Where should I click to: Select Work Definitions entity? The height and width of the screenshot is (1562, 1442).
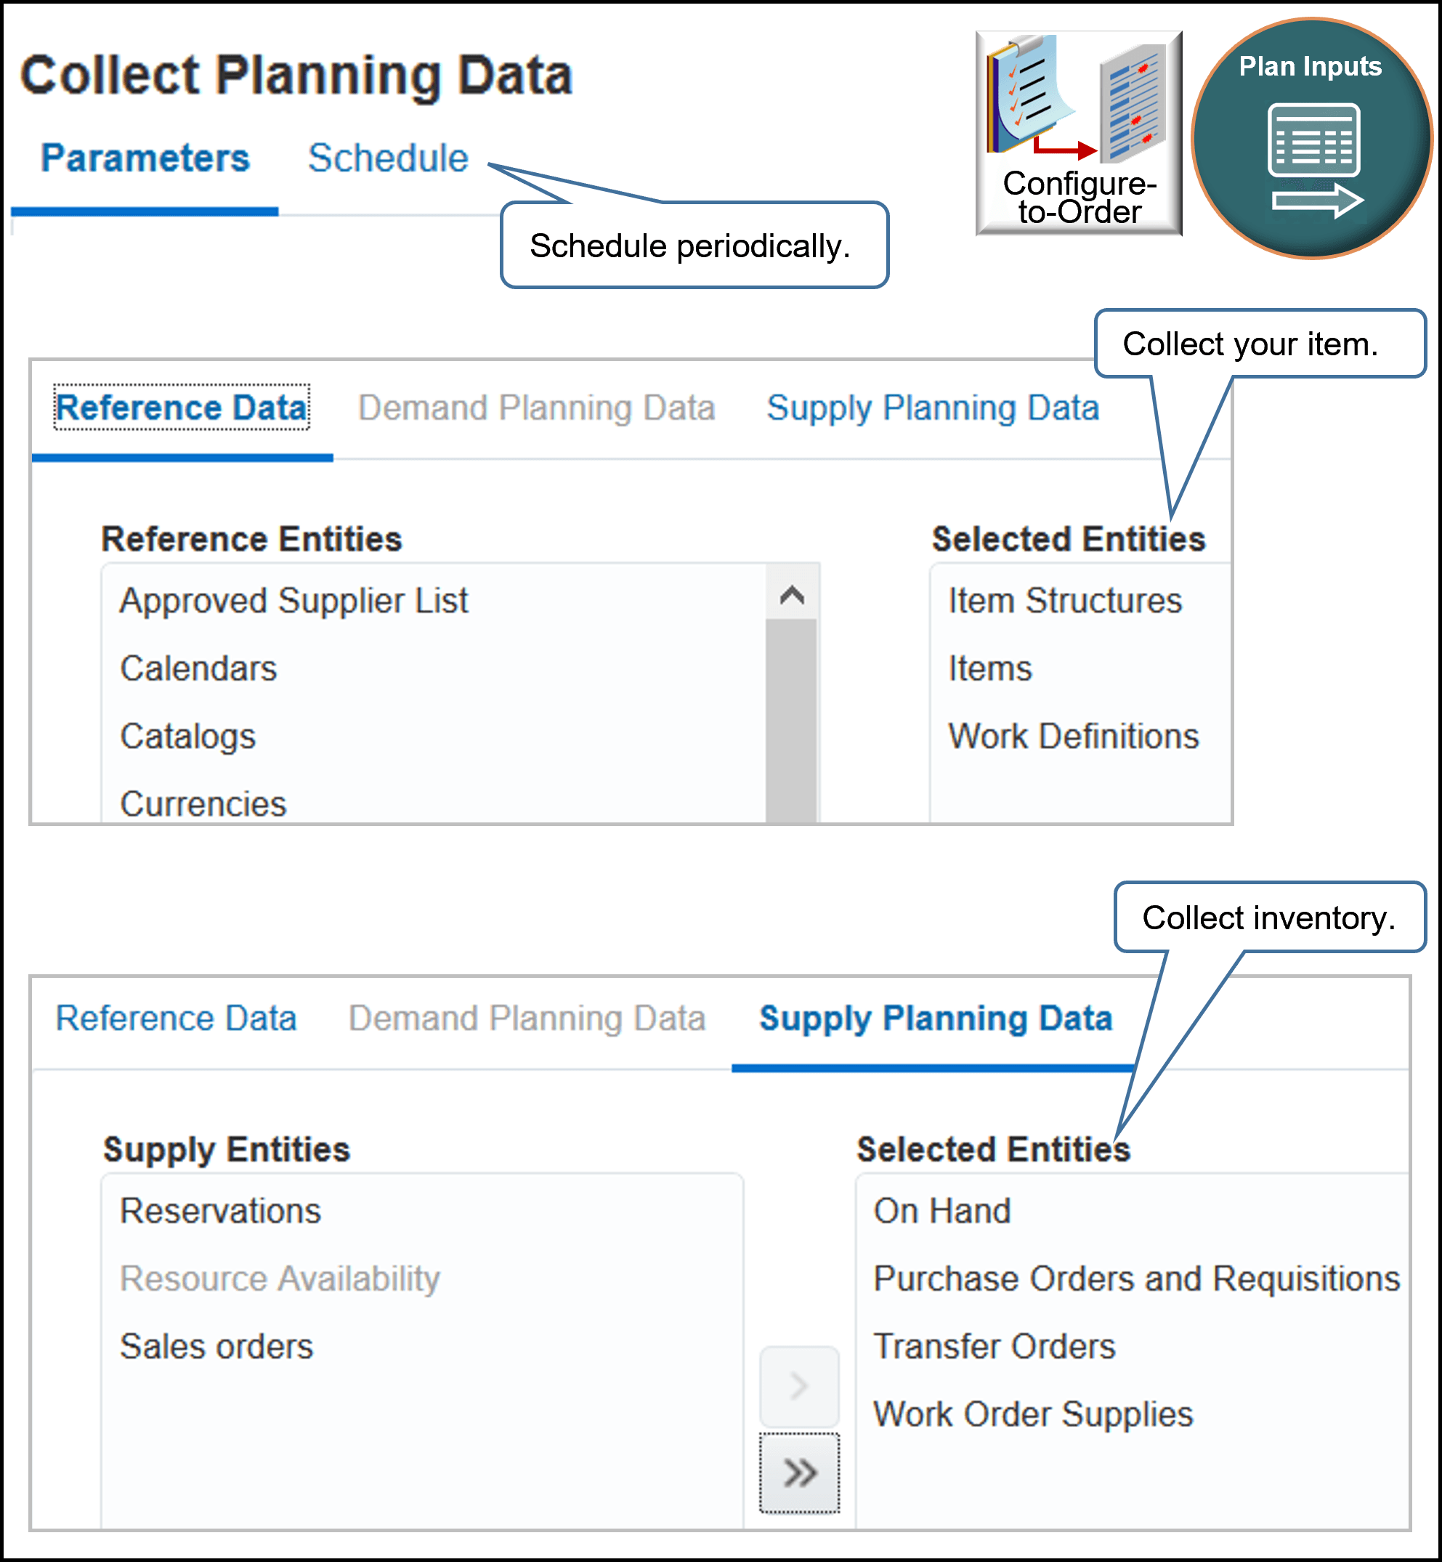pos(1074,736)
